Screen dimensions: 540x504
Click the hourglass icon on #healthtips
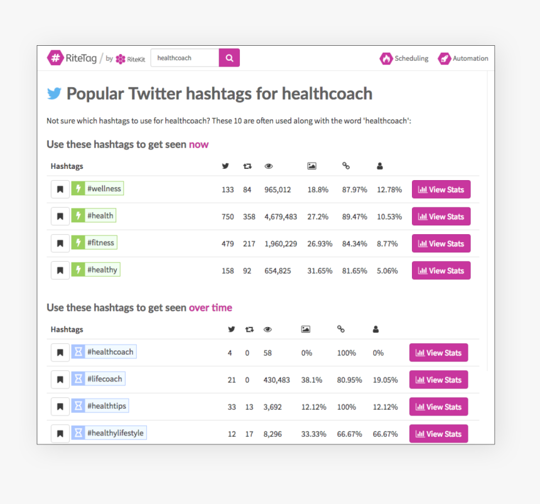[x=78, y=406]
